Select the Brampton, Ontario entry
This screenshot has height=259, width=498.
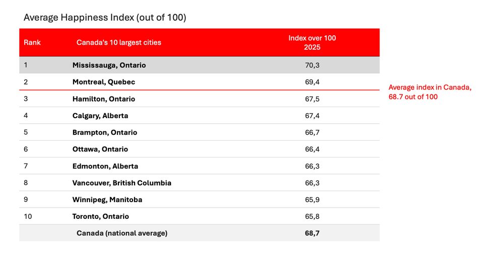tap(105, 133)
